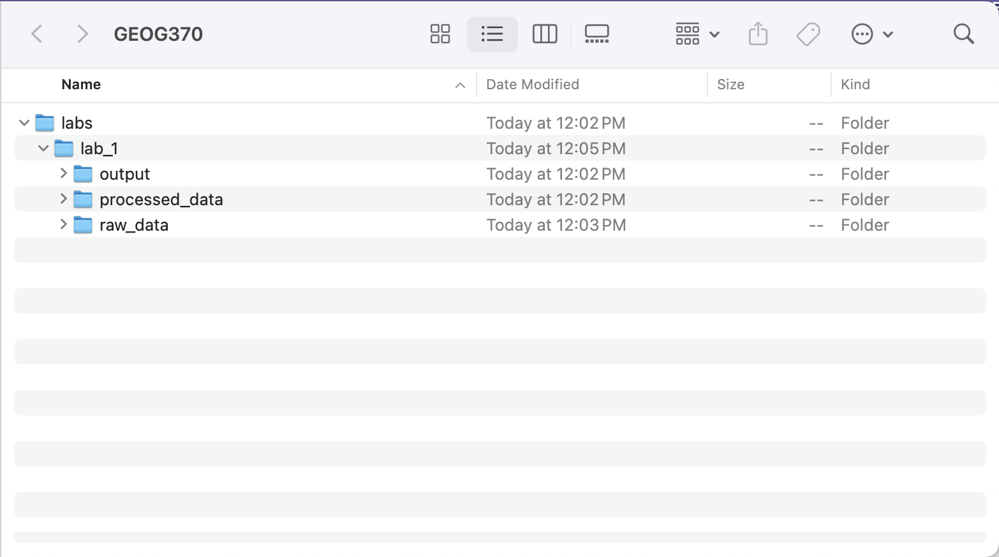Switch to icon grid view
Image resolution: width=999 pixels, height=557 pixels.
440,34
